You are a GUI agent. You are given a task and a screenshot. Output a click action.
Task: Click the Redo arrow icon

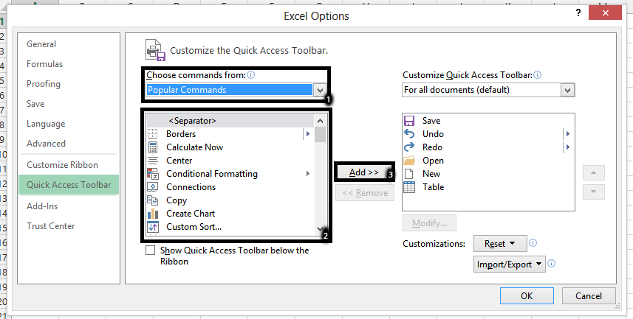pos(409,147)
